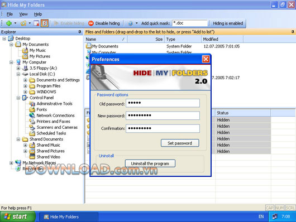This screenshot has height=222, width=296.
Task: Expand the 3.5 Floppy (A:) node
Action: pyautogui.click(x=18, y=68)
